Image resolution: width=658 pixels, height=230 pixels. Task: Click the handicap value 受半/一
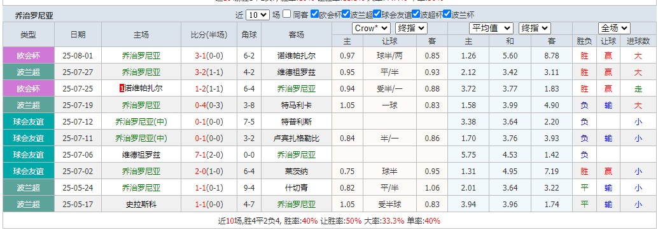[x=390, y=89]
